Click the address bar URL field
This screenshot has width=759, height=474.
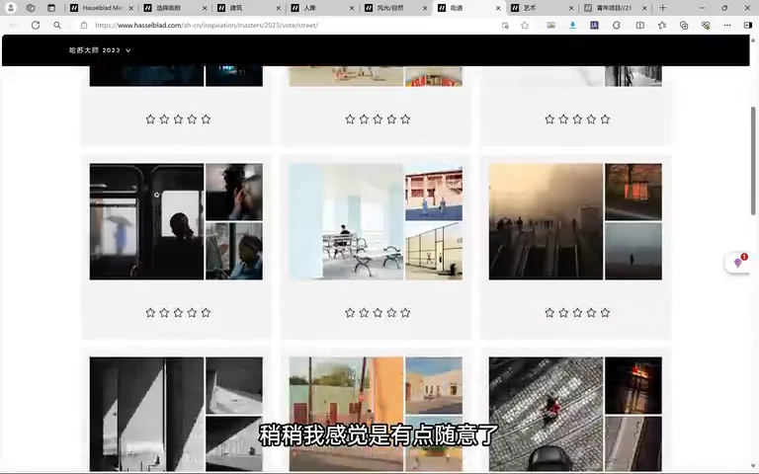[x=291, y=25]
